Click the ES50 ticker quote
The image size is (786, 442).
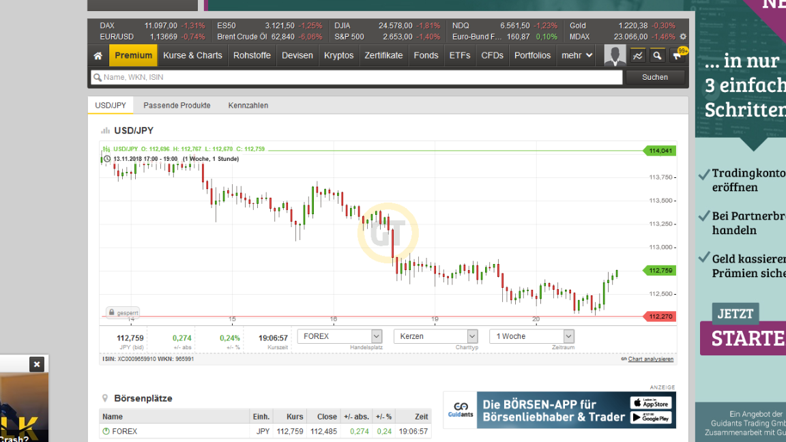point(270,25)
